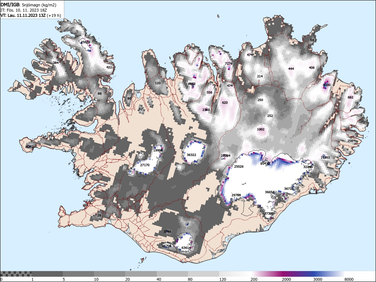Click snow value 58 in the northeast

pos(312,40)
